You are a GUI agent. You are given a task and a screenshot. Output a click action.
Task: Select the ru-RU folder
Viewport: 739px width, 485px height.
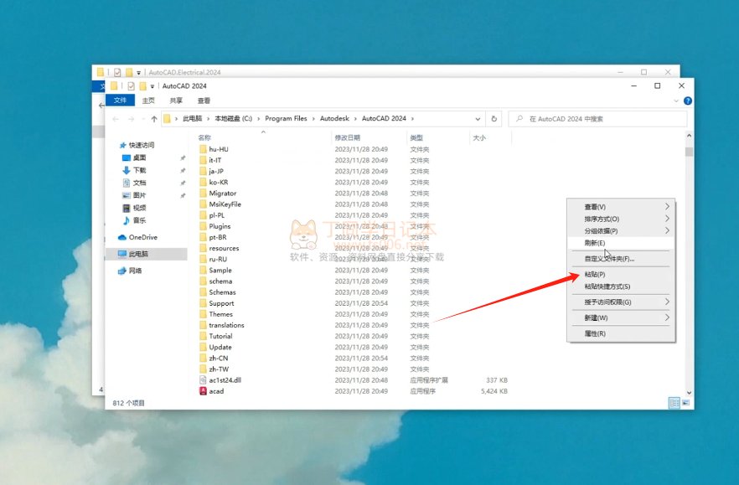(218, 259)
